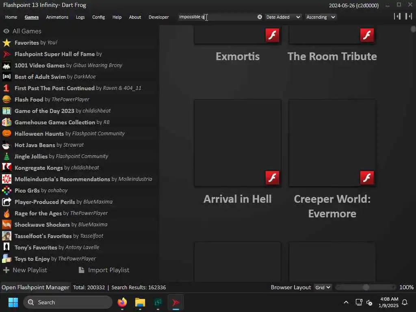Open the Ascending order dropdown
The width and height of the screenshot is (416, 312).
pyautogui.click(x=321, y=17)
